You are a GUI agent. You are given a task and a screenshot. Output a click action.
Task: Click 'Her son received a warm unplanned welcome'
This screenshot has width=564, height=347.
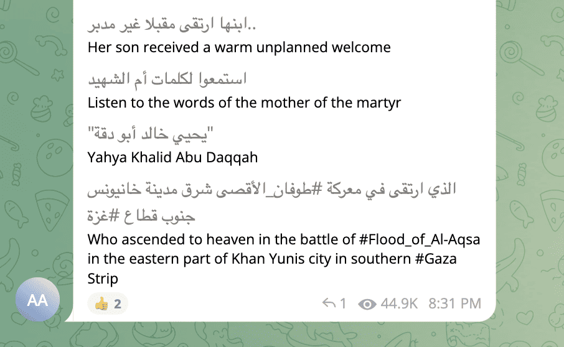coord(239,47)
